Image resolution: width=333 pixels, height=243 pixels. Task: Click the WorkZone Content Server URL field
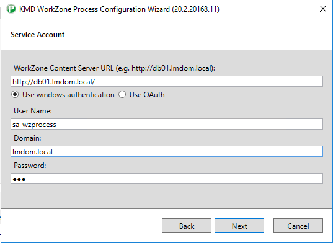[167, 81]
